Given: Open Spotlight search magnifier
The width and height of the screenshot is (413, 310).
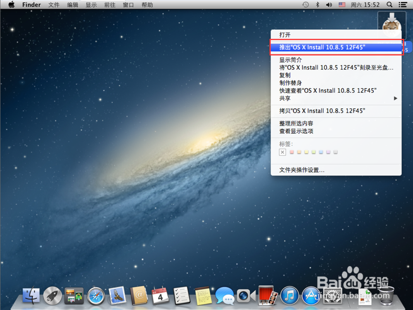Looking at the screenshot, I should tap(389, 5).
